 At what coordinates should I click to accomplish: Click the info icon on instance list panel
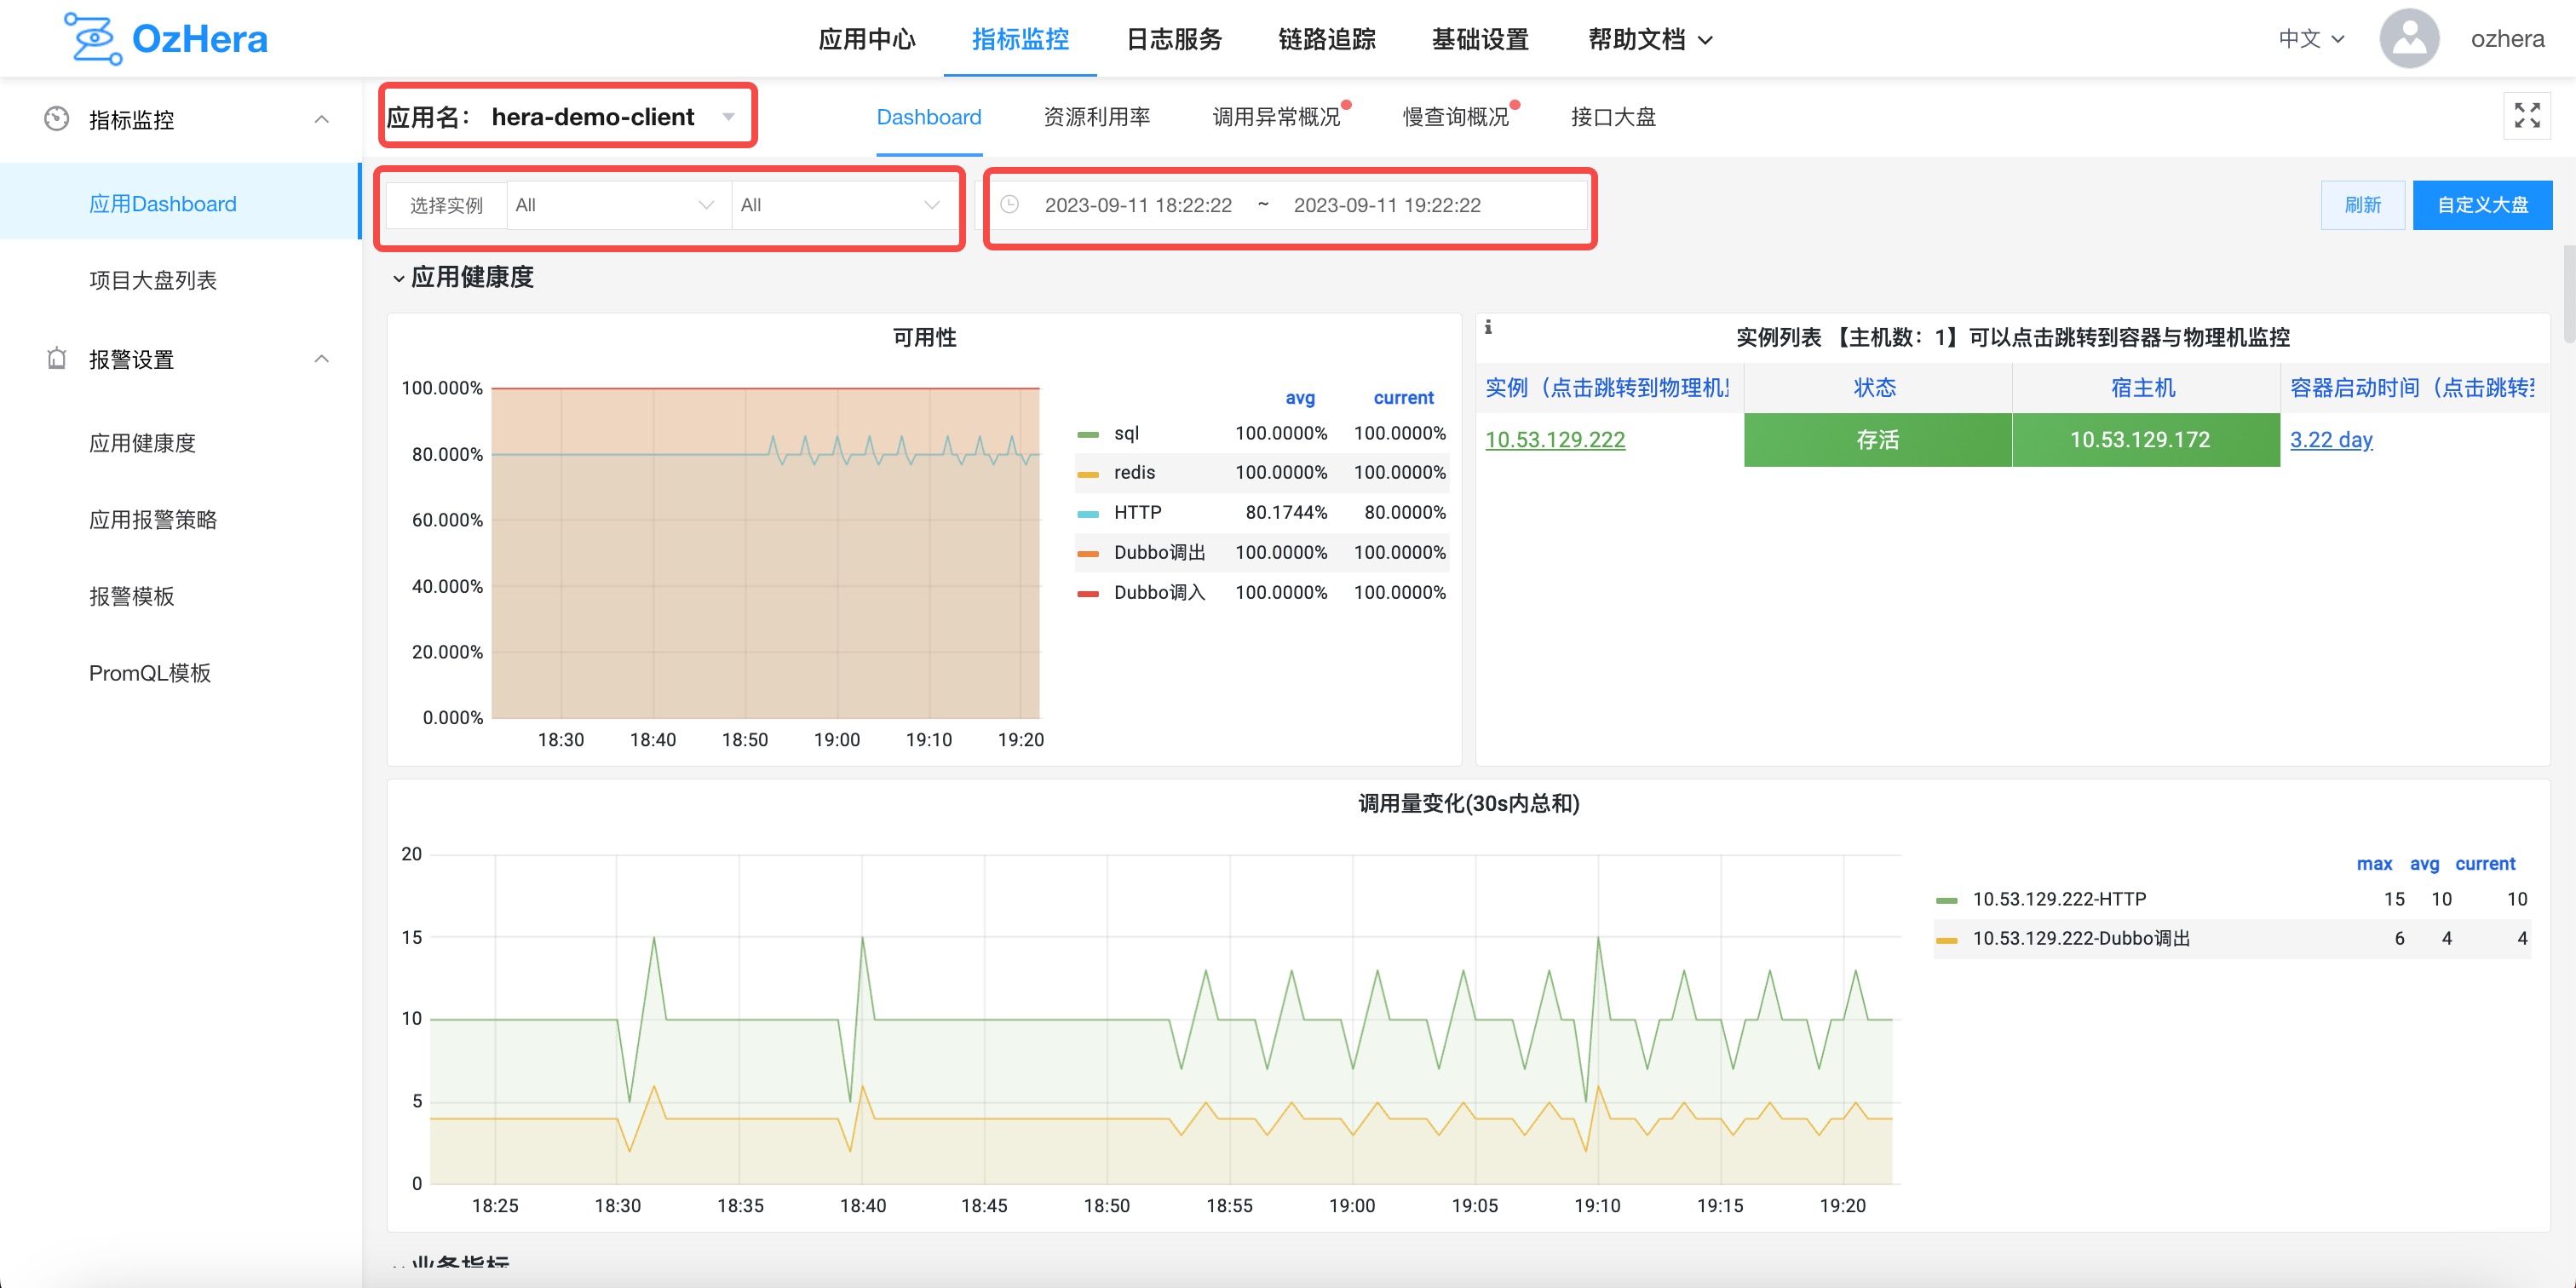pyautogui.click(x=1488, y=327)
